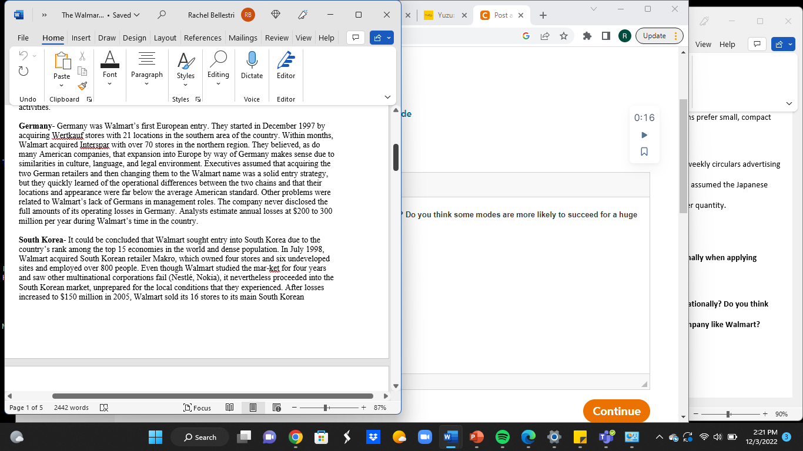Open the Clipboard pane launcher
803x451 pixels.
tap(89, 99)
